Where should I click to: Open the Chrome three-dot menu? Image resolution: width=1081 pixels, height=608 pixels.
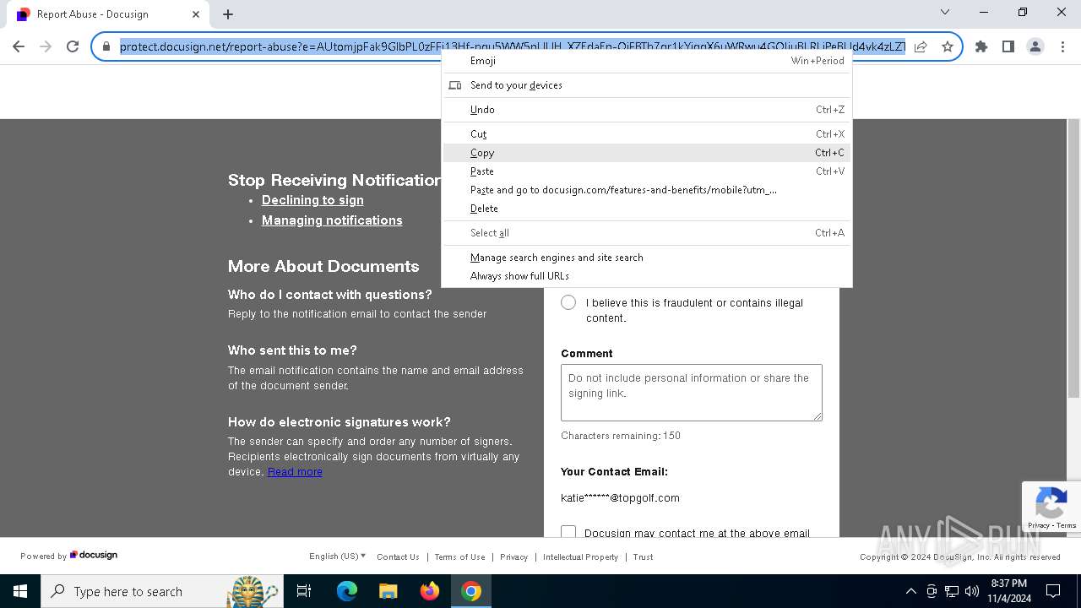click(1062, 46)
